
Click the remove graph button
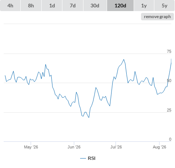click(157, 17)
